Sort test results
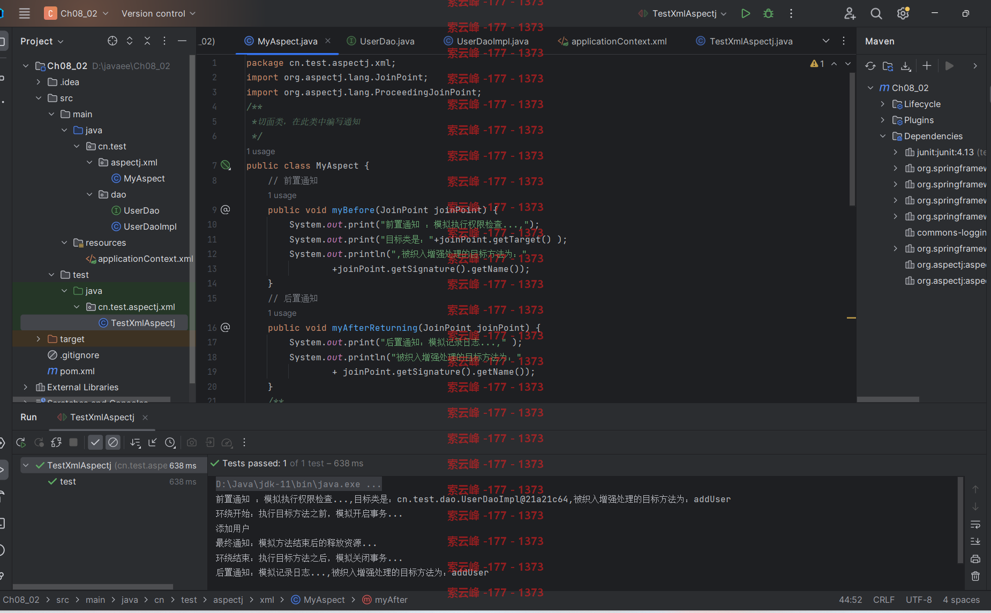The height and width of the screenshot is (613, 991). (135, 442)
